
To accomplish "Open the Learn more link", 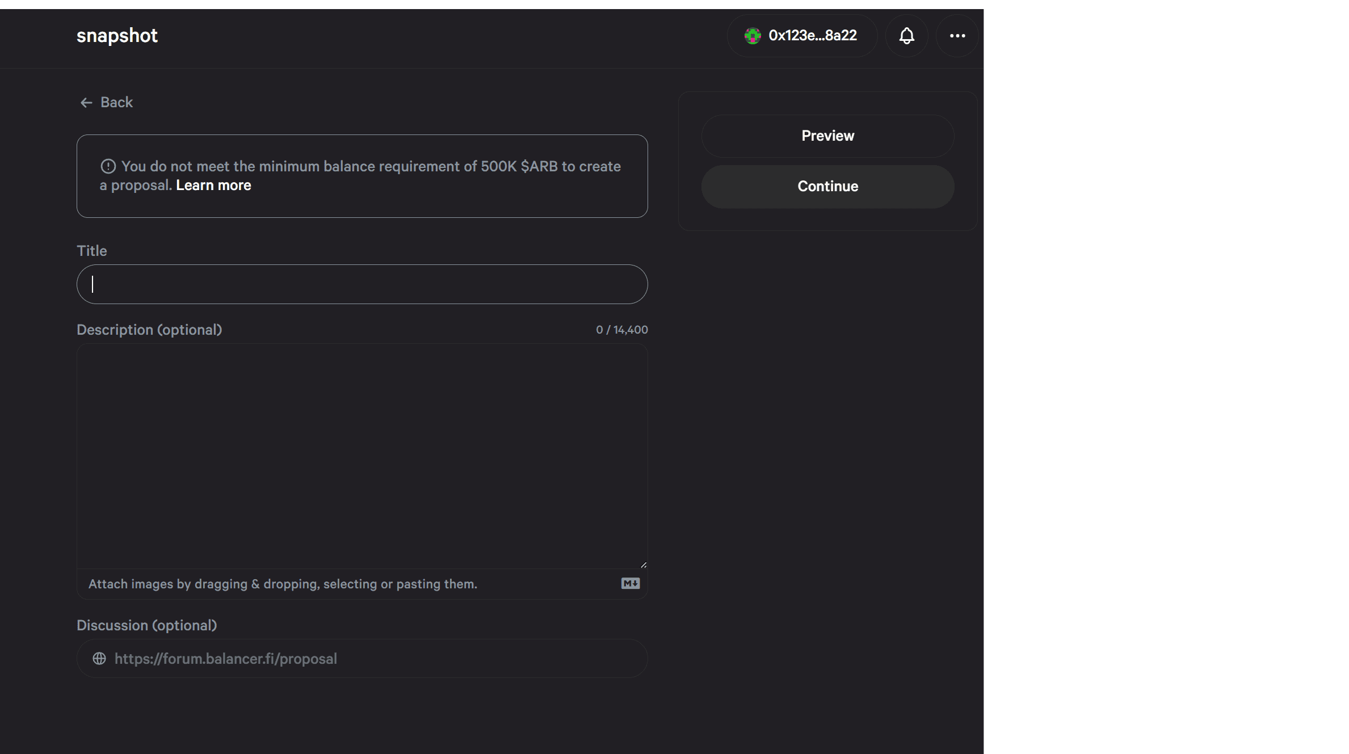I will coord(213,185).
